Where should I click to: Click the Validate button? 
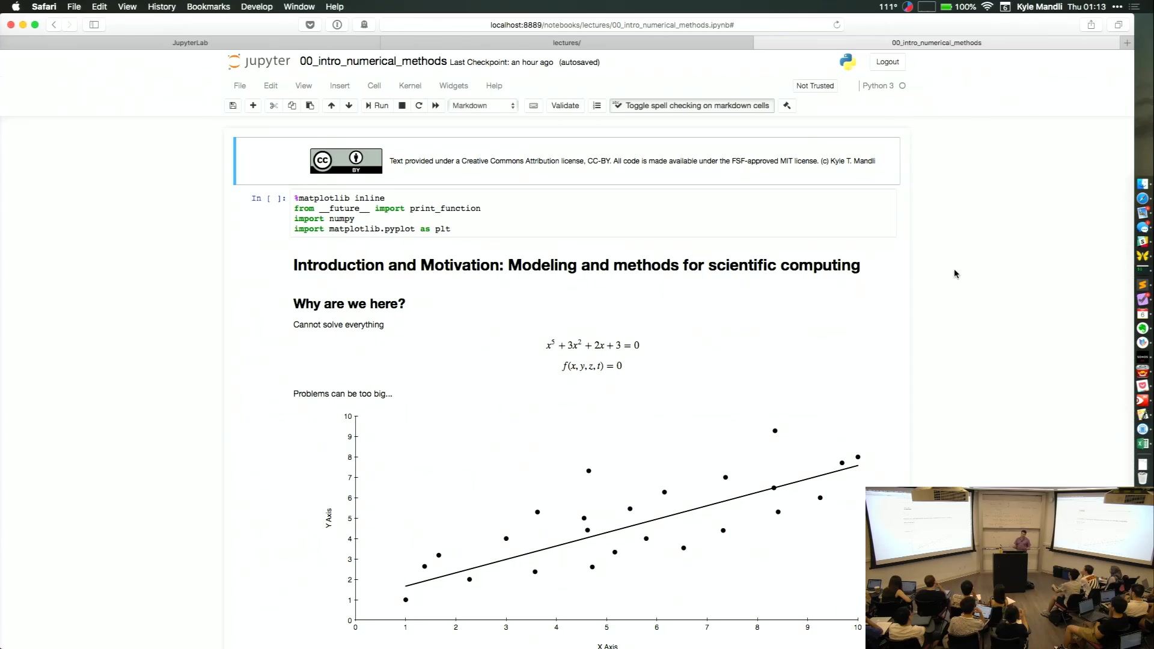tap(566, 105)
